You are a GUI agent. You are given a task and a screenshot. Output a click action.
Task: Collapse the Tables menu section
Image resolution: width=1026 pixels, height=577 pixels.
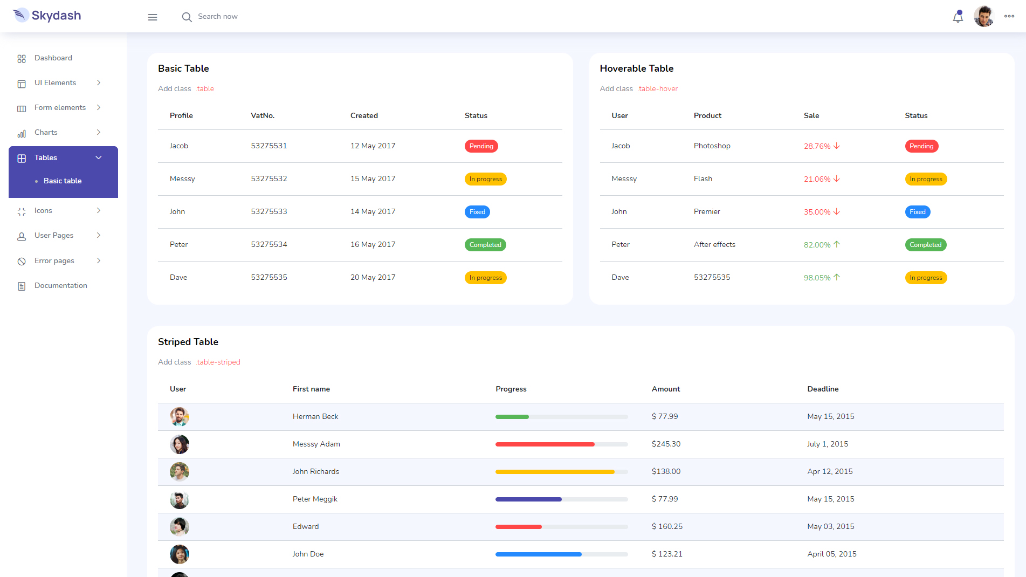pyautogui.click(x=99, y=157)
